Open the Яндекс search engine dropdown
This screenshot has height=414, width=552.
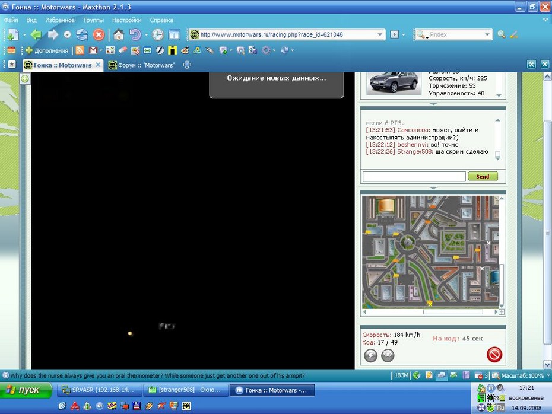(x=487, y=34)
